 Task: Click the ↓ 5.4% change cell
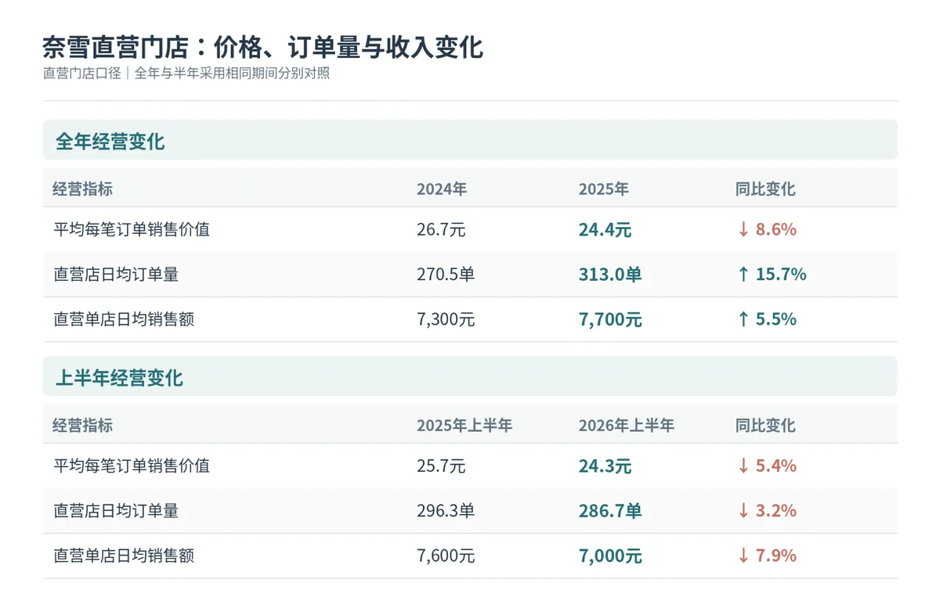767,466
